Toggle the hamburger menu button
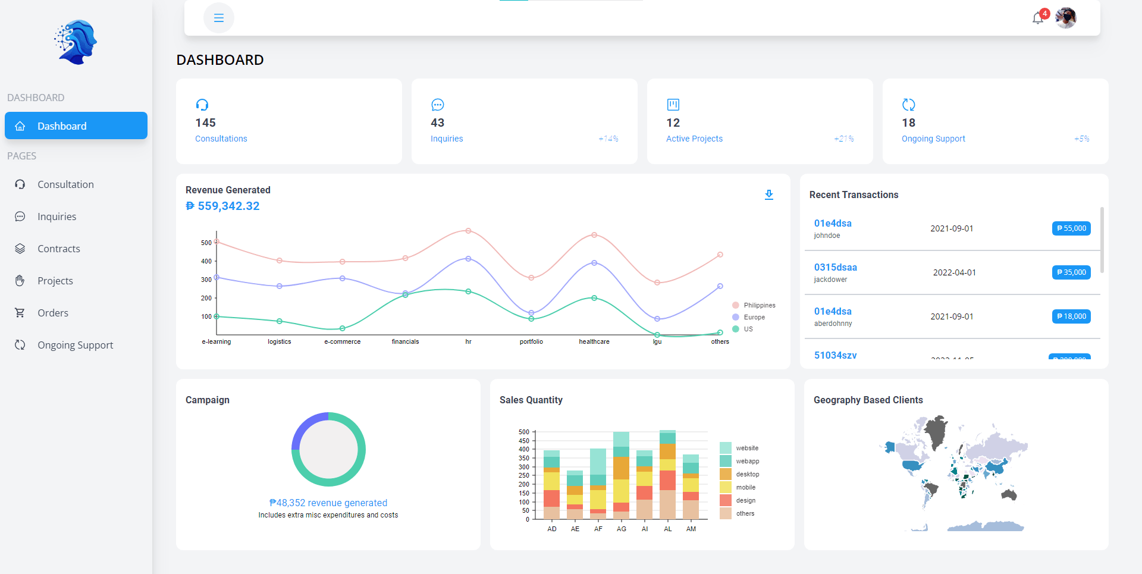This screenshot has width=1142, height=574. click(x=219, y=18)
